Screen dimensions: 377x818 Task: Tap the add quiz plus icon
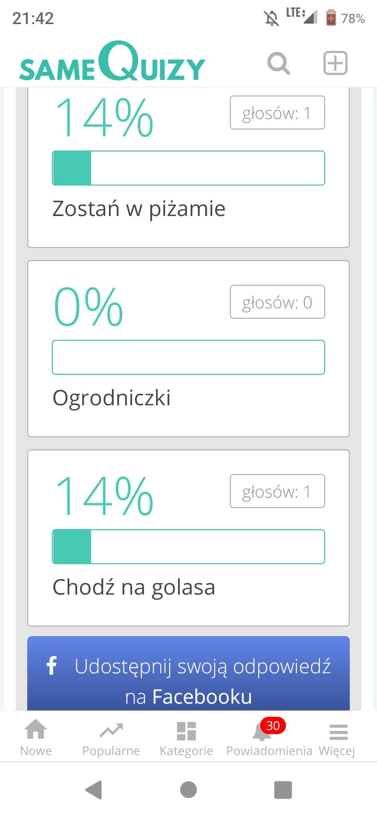pyautogui.click(x=335, y=63)
